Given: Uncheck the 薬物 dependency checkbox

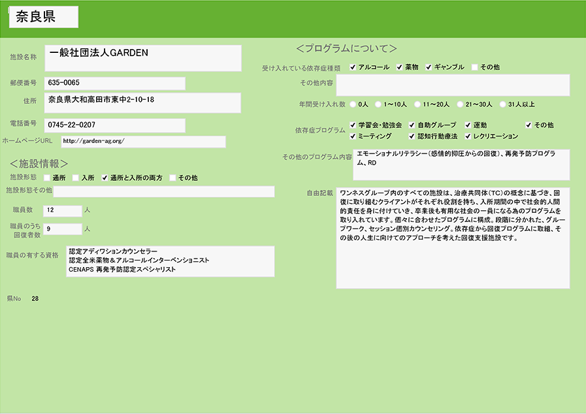Looking at the screenshot, I should pos(400,67).
